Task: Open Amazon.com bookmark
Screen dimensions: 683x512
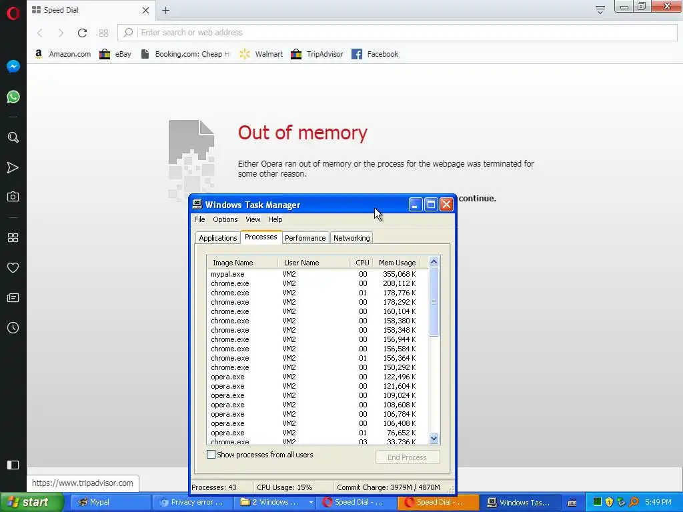Action: click(x=62, y=54)
